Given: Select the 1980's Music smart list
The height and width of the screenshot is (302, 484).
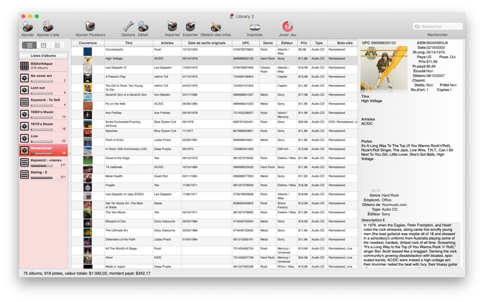Looking at the screenshot, I should tap(44, 114).
